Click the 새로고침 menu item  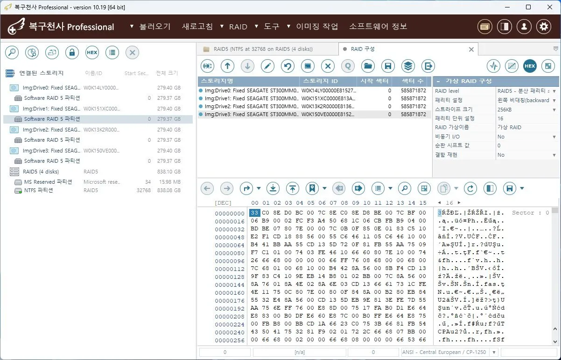[x=197, y=27]
